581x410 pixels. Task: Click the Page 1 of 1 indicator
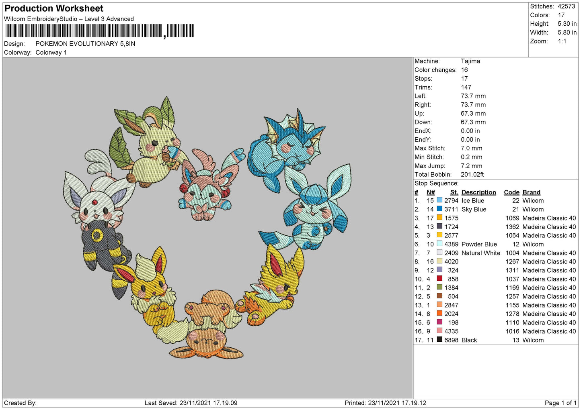(561, 403)
